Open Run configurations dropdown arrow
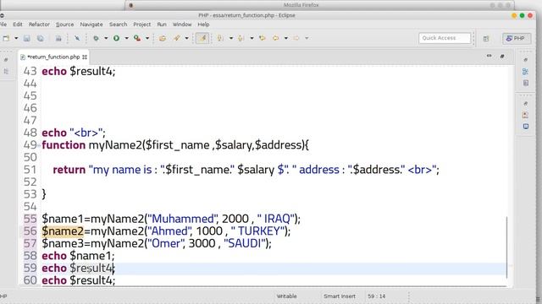Screen dimensions: 542x304 pos(126,38)
